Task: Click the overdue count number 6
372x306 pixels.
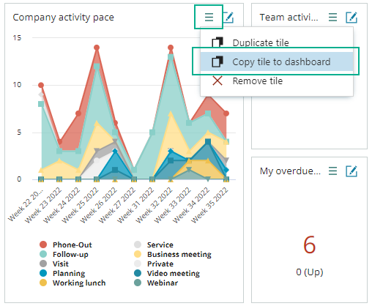Action: tap(309, 245)
